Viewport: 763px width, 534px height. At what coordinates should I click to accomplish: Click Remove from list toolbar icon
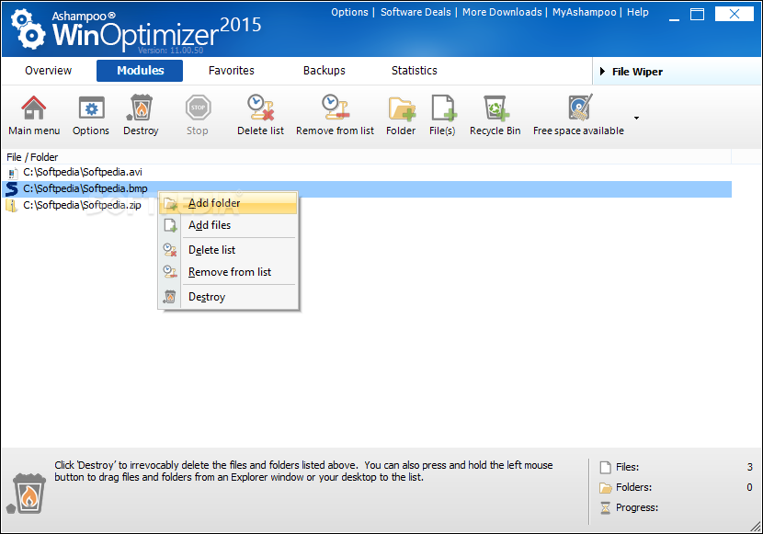[336, 108]
